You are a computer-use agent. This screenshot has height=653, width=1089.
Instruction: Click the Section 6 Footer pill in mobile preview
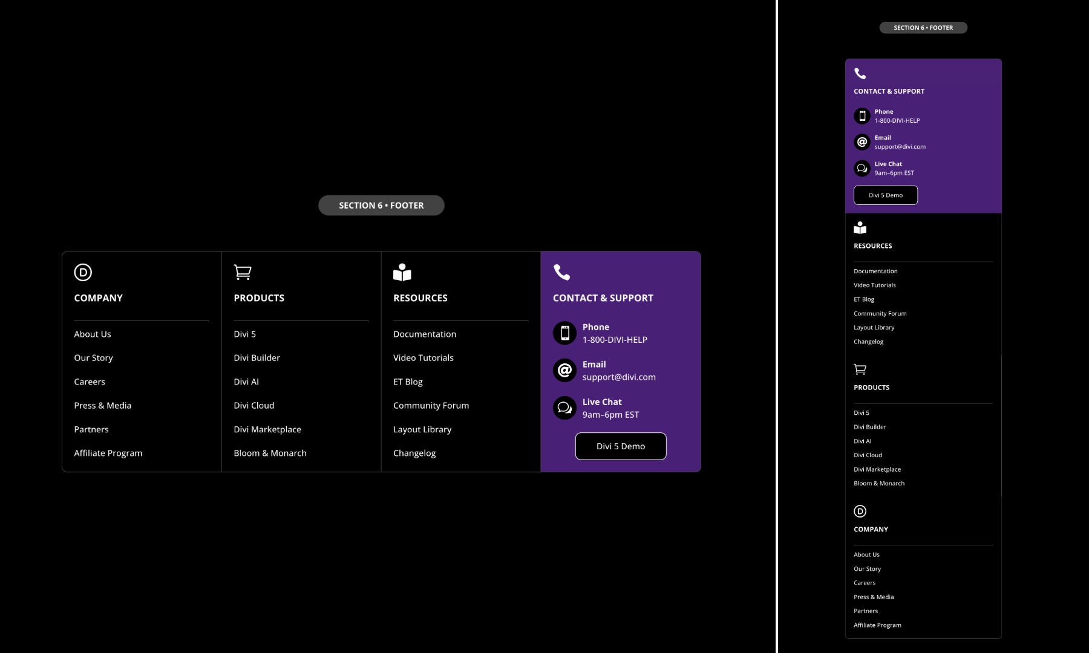(x=923, y=28)
